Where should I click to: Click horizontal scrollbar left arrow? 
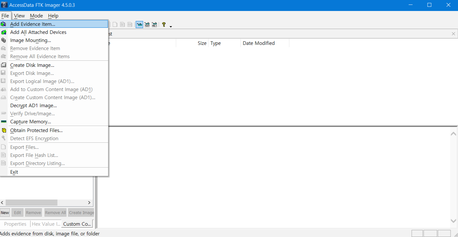[2, 202]
